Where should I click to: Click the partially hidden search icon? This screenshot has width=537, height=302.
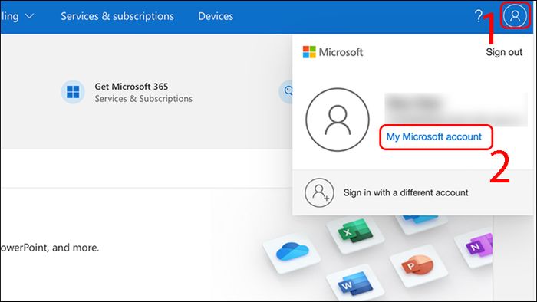click(x=286, y=91)
